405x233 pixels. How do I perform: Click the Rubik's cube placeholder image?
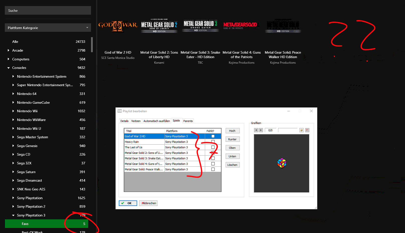pyautogui.click(x=282, y=163)
